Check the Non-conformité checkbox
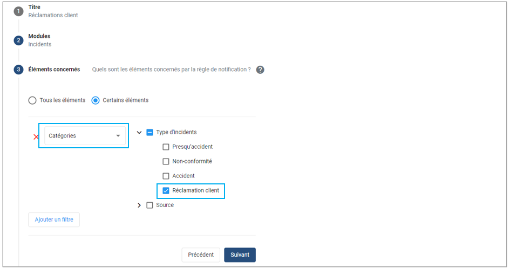Screen dimensions: 510x268 166,161
